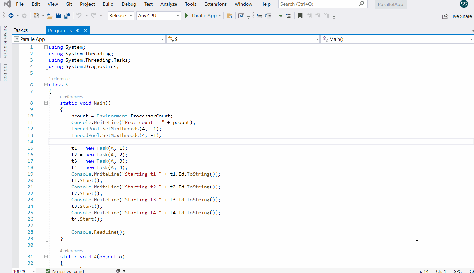Start a Live Share session
The image size is (474, 273).
[457, 16]
